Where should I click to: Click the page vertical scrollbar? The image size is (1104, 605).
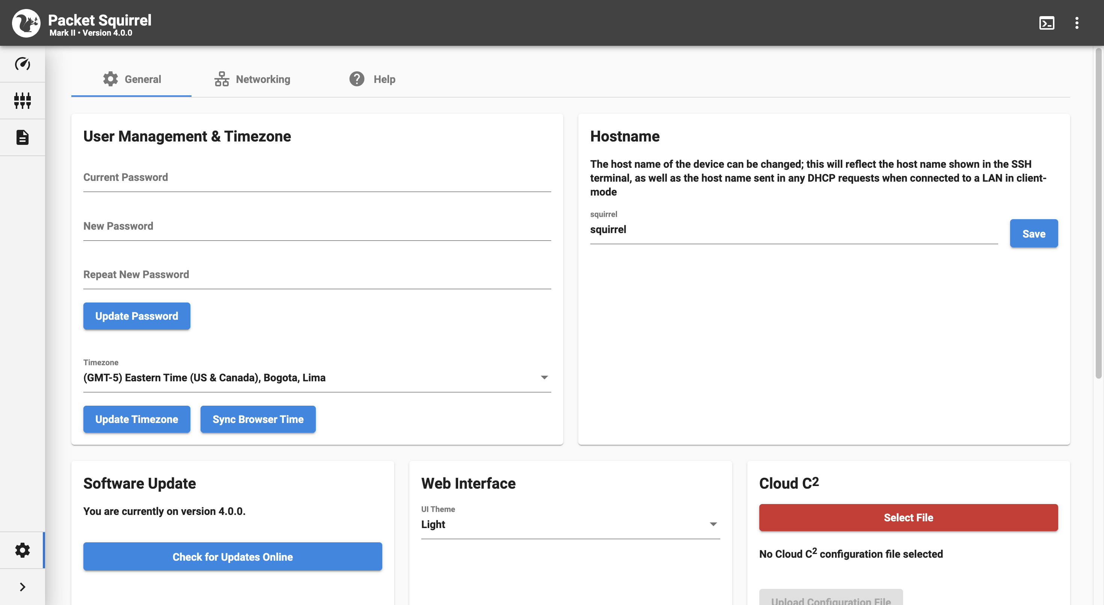click(x=1098, y=214)
